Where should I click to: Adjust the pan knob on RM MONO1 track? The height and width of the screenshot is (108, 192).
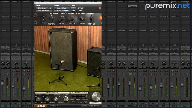point(111,64)
